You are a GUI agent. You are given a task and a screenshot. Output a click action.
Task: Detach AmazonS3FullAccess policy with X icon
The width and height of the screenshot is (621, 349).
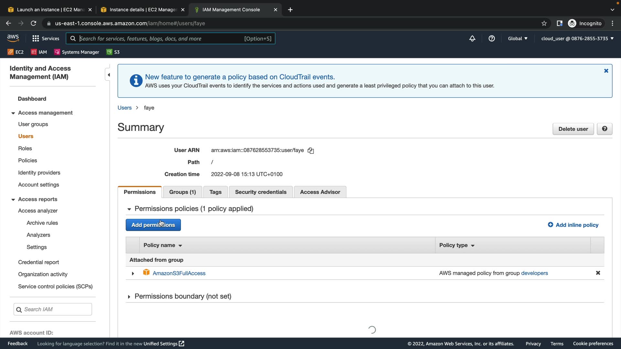[598, 273]
